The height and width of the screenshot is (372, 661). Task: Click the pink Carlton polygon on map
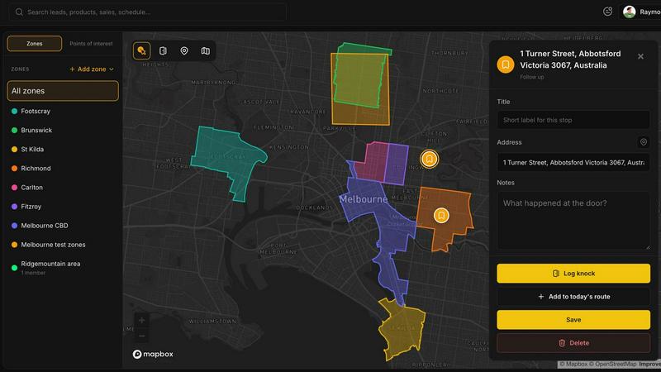click(373, 162)
